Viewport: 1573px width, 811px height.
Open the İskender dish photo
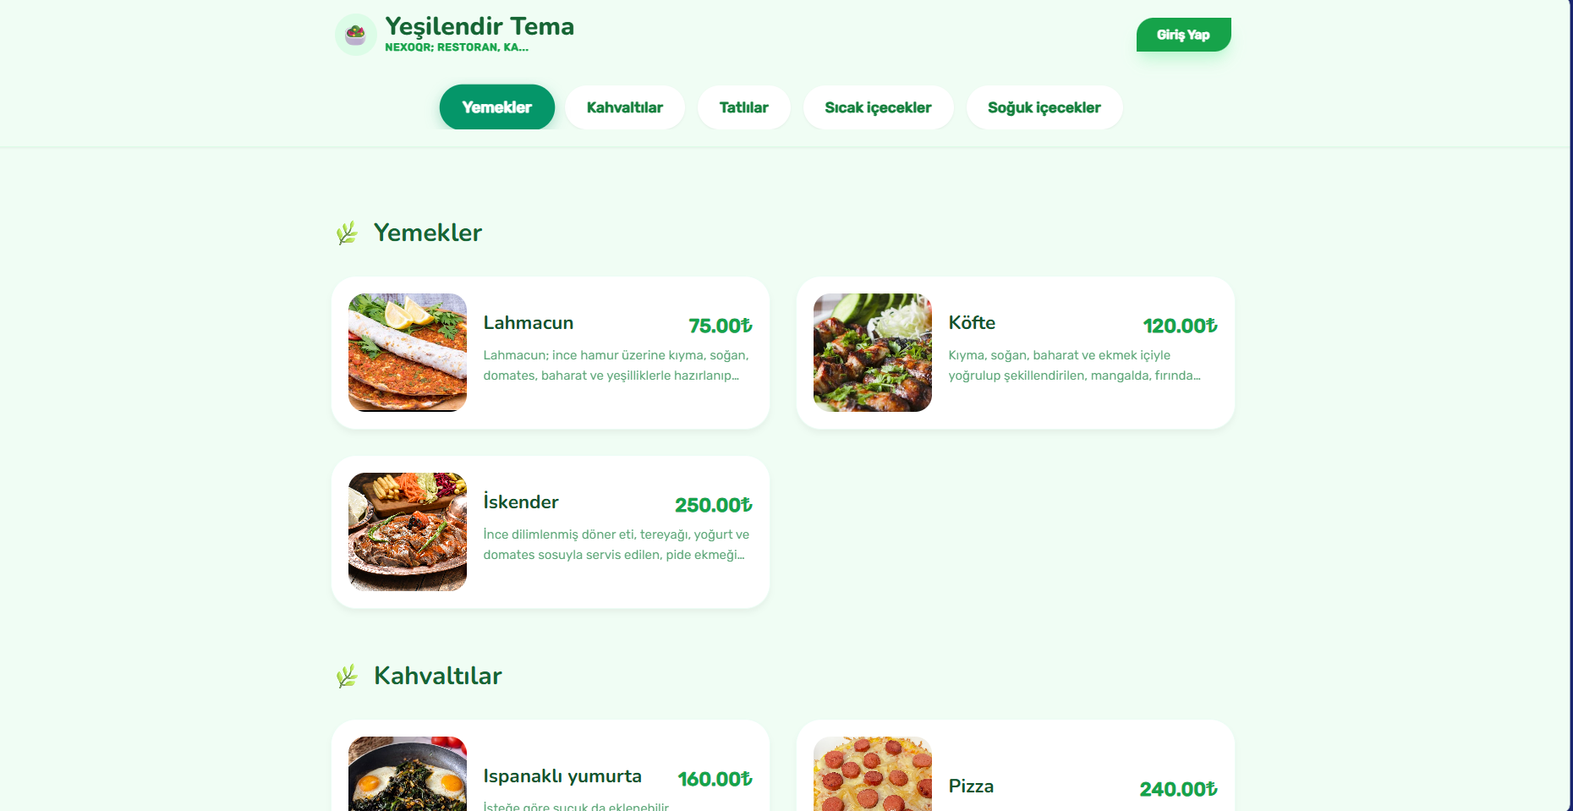pos(408,532)
